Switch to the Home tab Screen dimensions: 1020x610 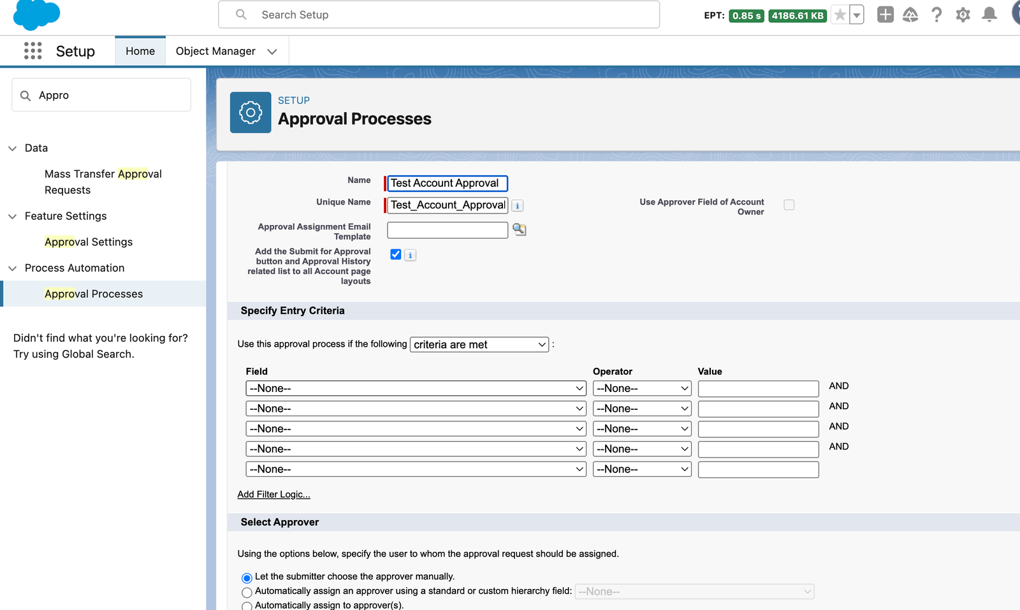(140, 51)
